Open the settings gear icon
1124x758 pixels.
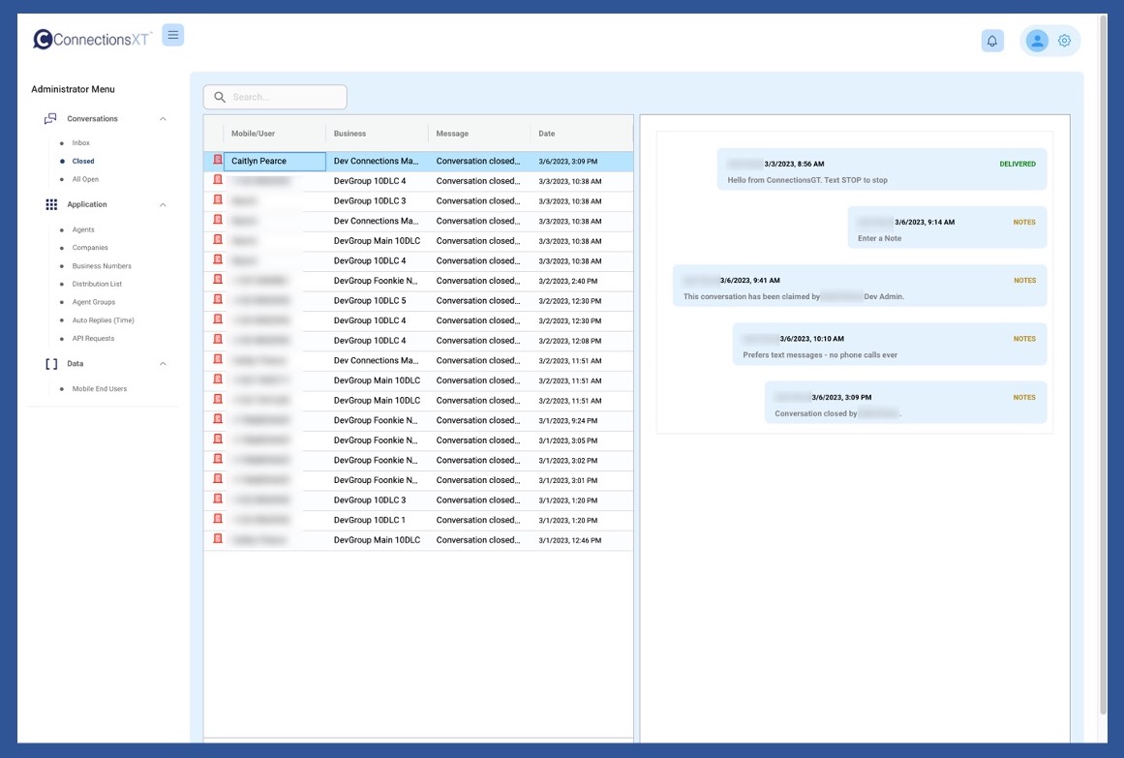pos(1064,41)
